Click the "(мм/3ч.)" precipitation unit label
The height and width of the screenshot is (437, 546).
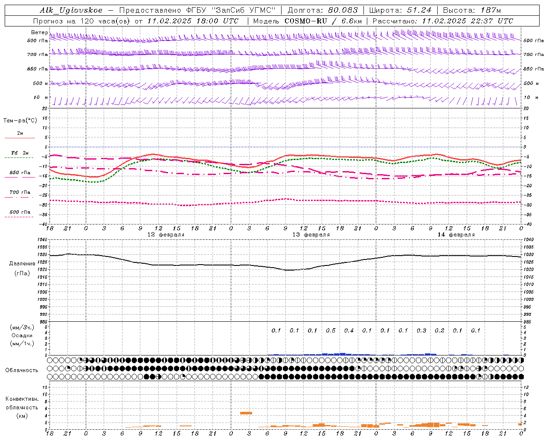pyautogui.click(x=22, y=327)
